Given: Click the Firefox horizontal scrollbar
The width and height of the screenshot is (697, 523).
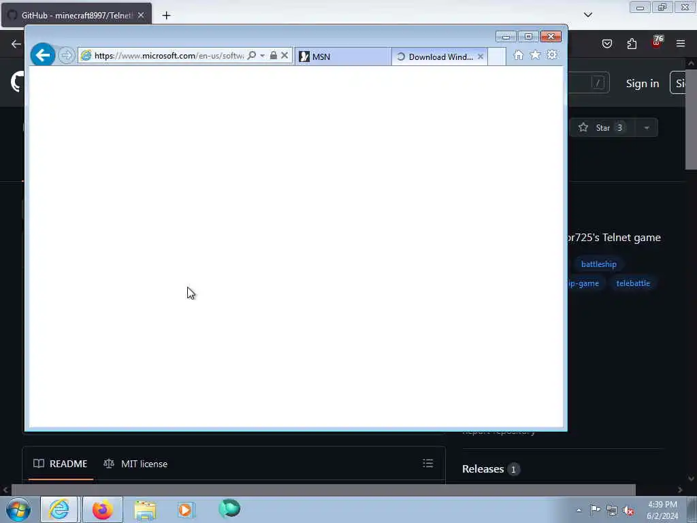Looking at the screenshot, I should click(x=323, y=490).
